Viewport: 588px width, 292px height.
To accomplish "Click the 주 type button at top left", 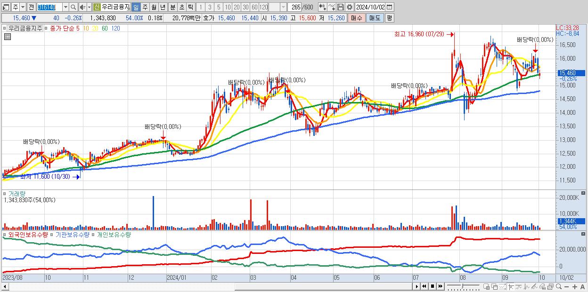I will click(x=16, y=7).
